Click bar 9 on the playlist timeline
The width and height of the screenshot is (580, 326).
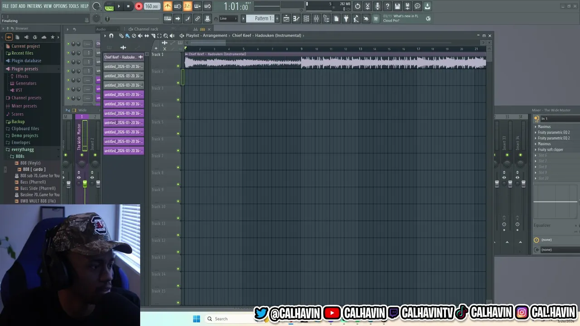tap(301, 49)
